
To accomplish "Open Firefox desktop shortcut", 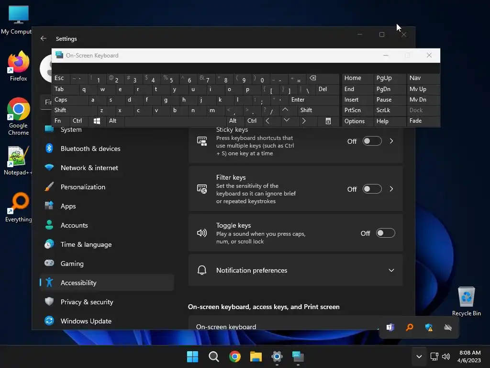I will [19, 66].
